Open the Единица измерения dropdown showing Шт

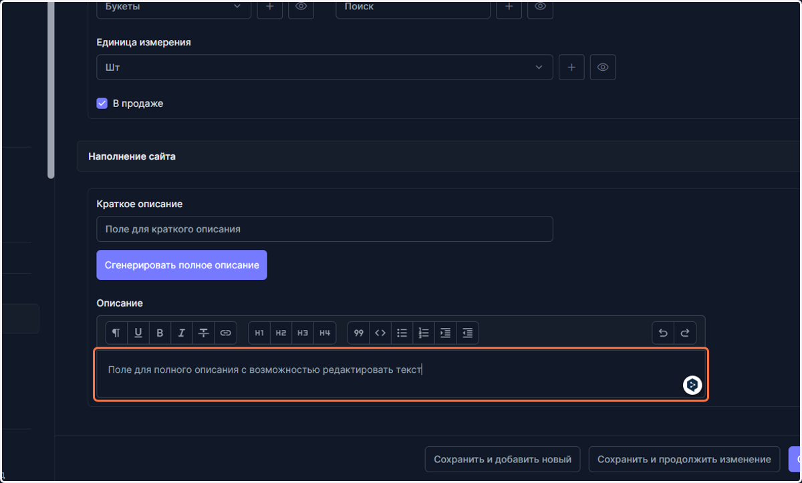(x=325, y=67)
